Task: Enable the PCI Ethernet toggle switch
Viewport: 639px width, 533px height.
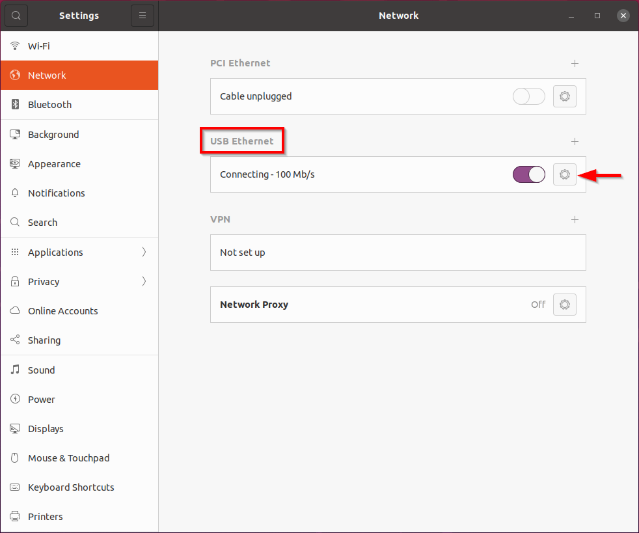Action: [528, 96]
